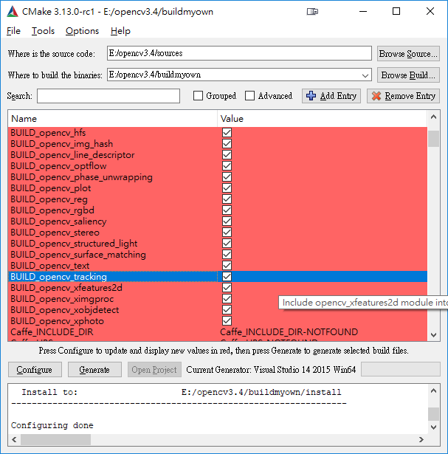Uncheck BUILD_opencv_reg checkbox
Screen dimensions: 448x454
[227, 199]
